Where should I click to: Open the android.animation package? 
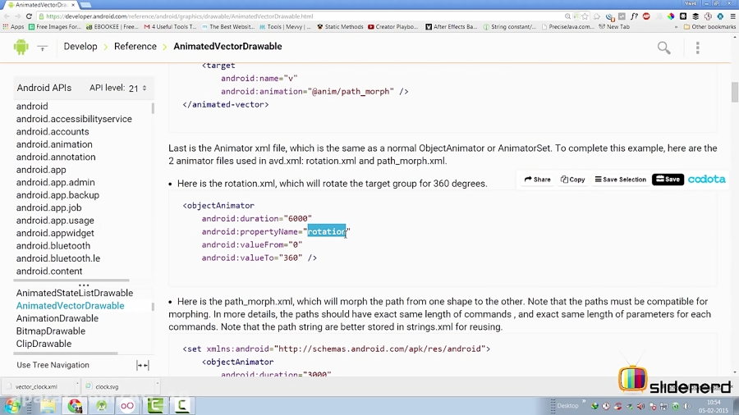click(54, 144)
